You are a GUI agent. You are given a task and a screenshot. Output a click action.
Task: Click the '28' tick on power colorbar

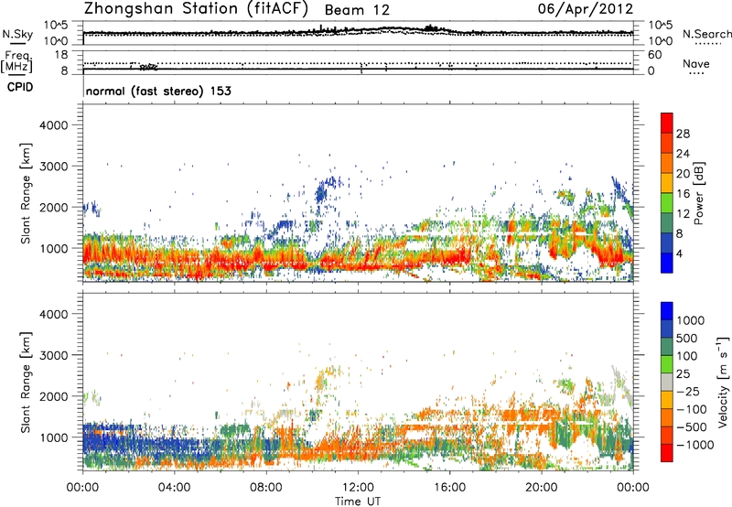pyautogui.click(x=683, y=134)
